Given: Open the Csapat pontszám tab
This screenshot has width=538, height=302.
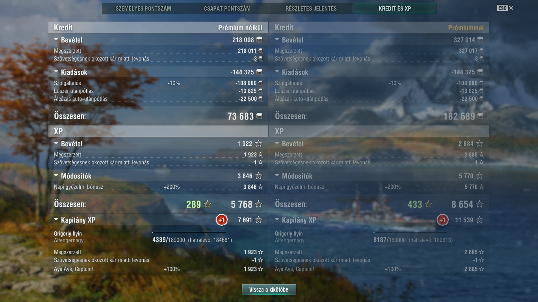Looking at the screenshot, I should (x=227, y=8).
